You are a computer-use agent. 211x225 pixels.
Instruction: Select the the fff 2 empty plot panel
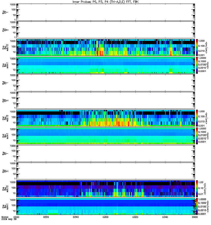[x=106, y=171]
